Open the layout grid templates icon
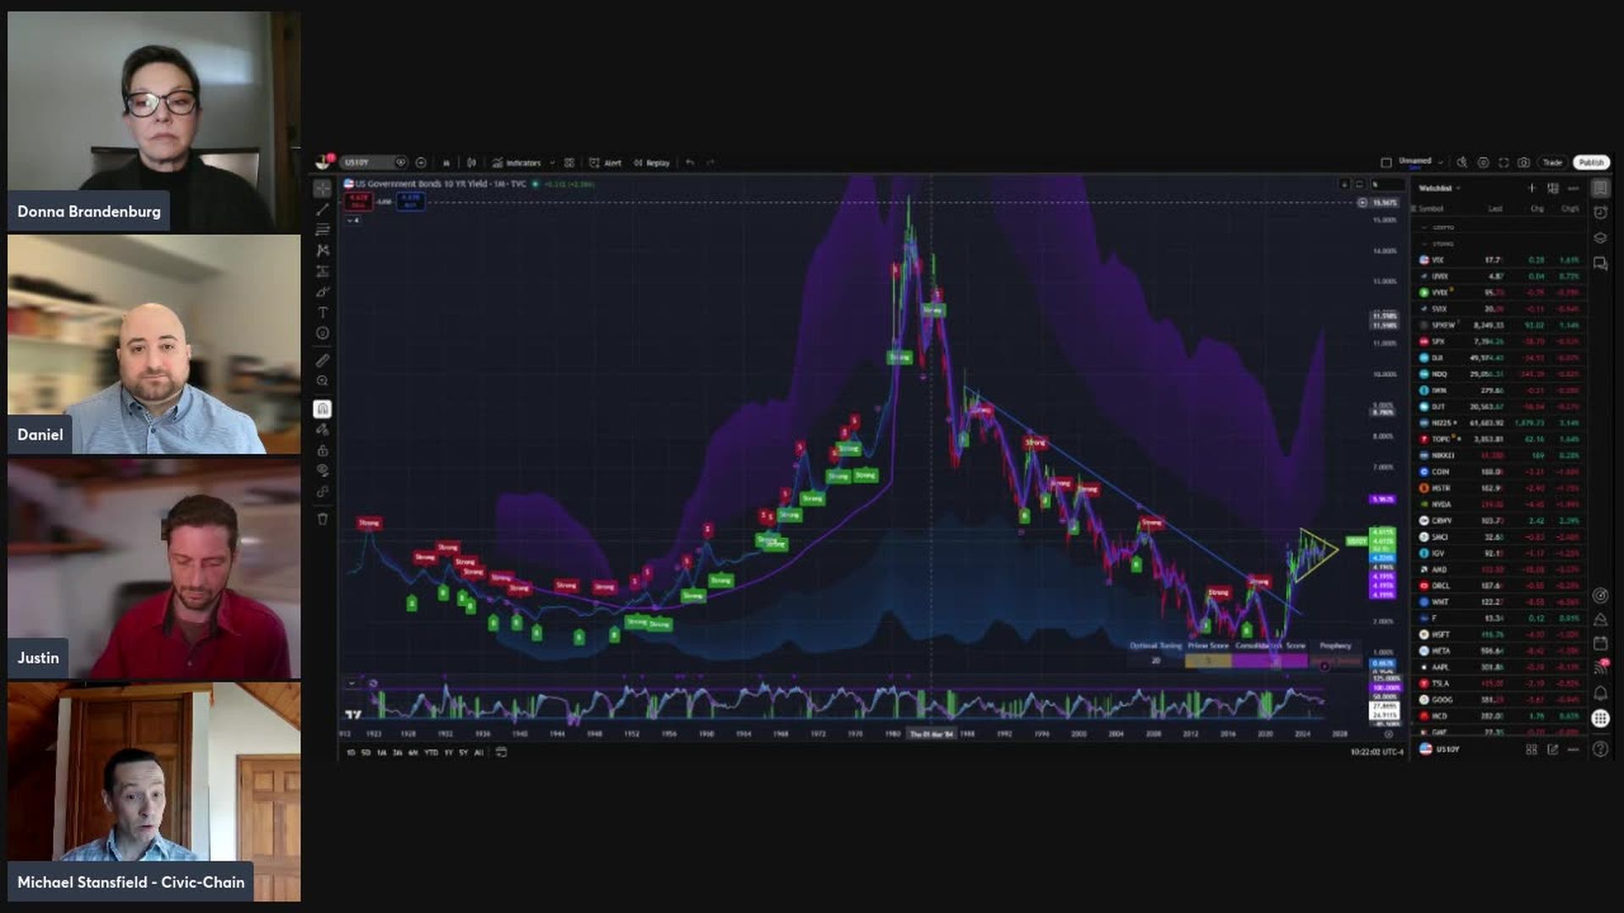Image resolution: width=1624 pixels, height=913 pixels. pyautogui.click(x=569, y=162)
